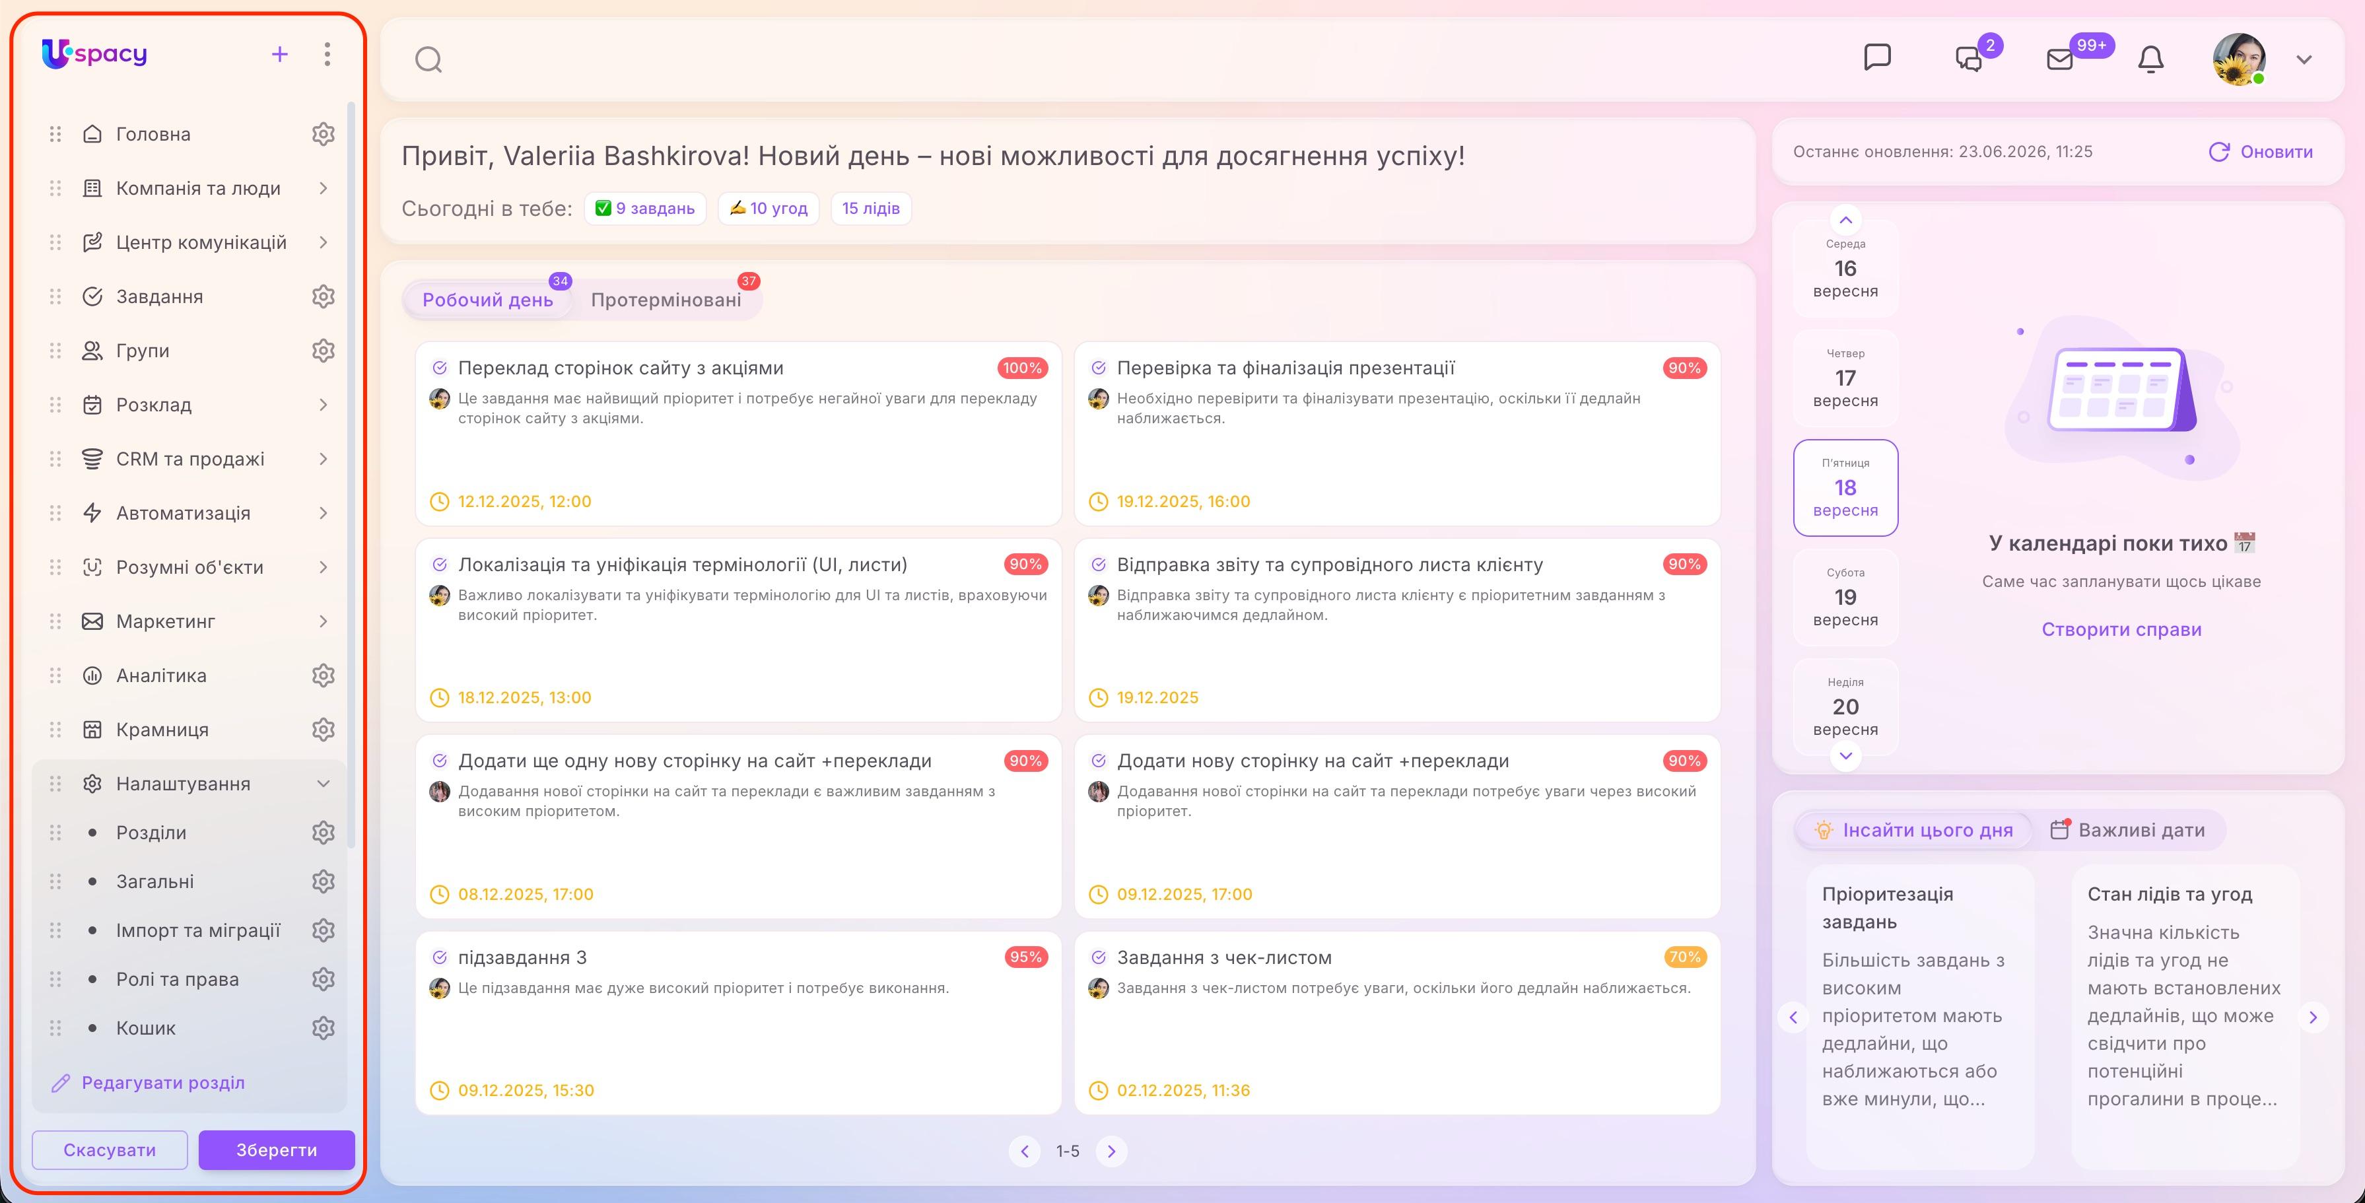Screen dimensions: 2365x1203
Task: Select Субота 19 вересня in calendar
Action: [1845, 598]
